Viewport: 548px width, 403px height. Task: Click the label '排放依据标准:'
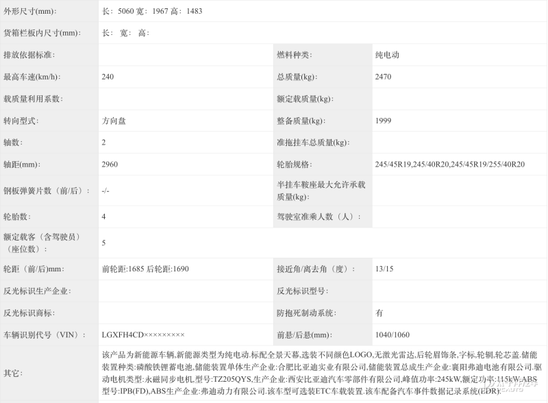29,55
